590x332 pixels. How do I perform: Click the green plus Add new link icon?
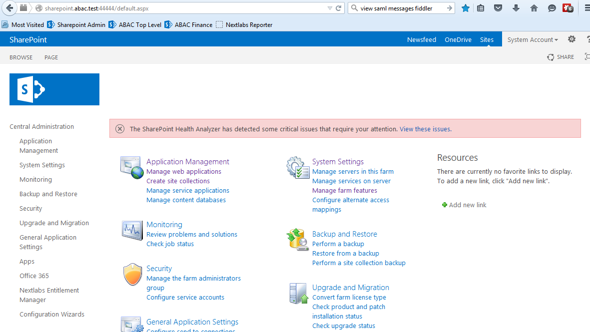(x=445, y=205)
